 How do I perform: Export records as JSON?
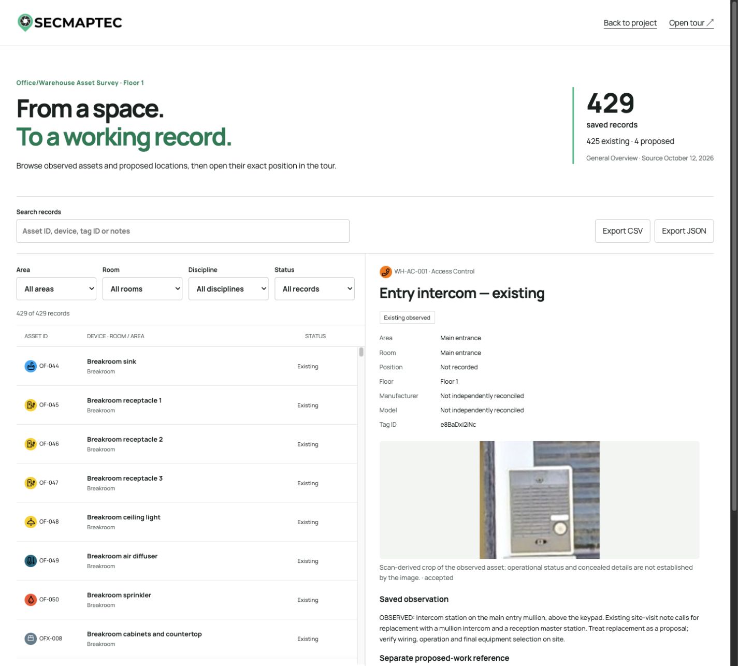684,231
